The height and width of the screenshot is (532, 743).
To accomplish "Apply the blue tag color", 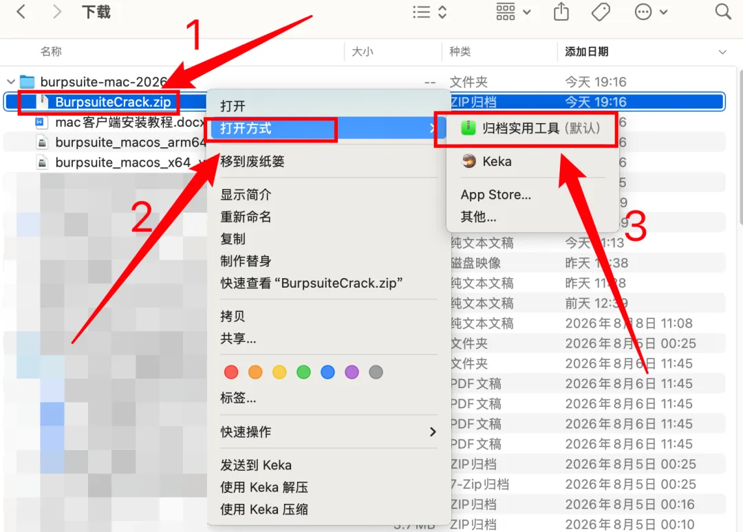I will click(x=327, y=372).
